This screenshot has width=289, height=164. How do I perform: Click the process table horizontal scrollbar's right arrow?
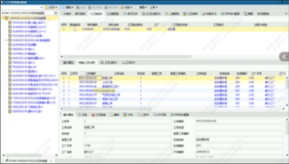284,109
